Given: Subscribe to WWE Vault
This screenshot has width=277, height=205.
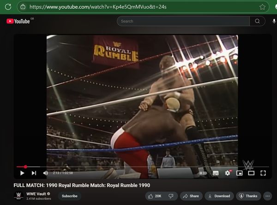Looking at the screenshot, I should (70, 196).
